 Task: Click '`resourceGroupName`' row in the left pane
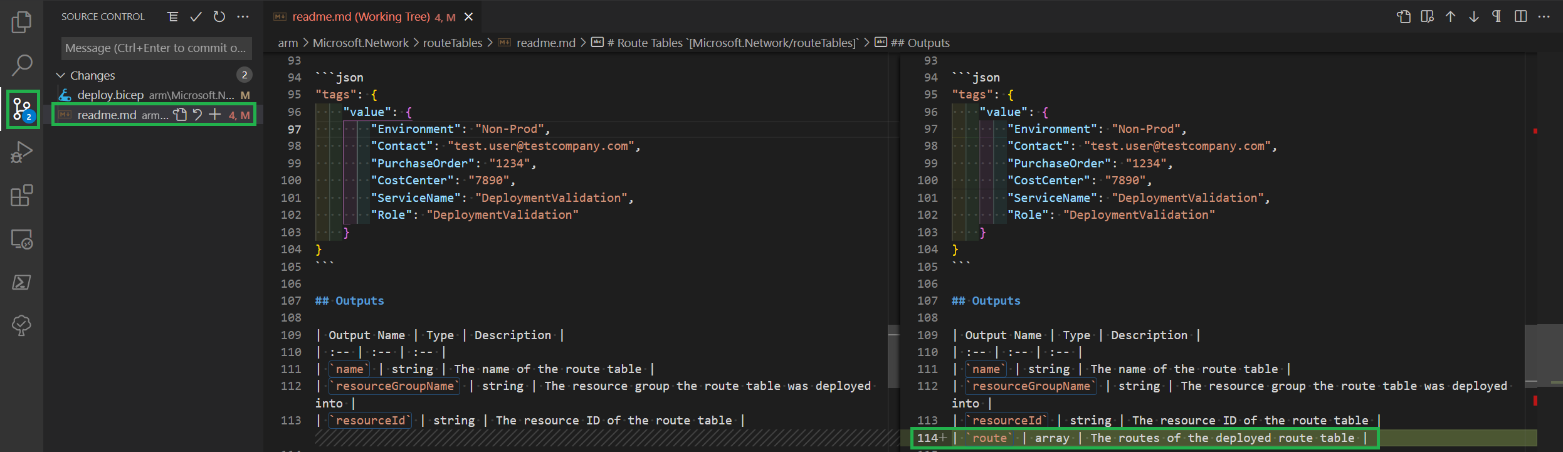point(593,395)
